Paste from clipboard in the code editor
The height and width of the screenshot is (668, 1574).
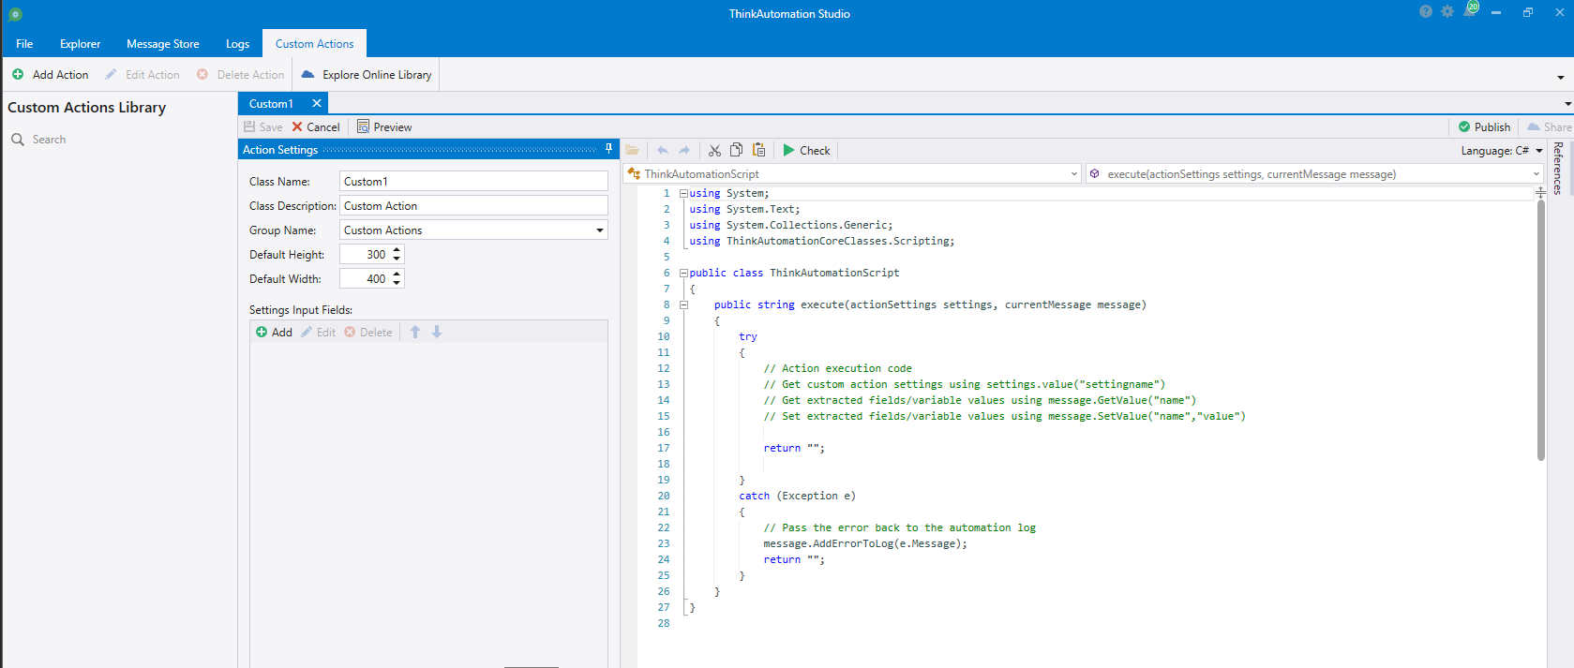pyautogui.click(x=759, y=150)
